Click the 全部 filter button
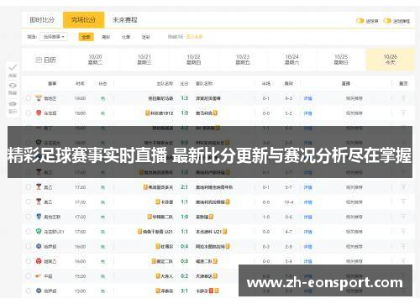This screenshot has width=420, height=304. pos(87,37)
